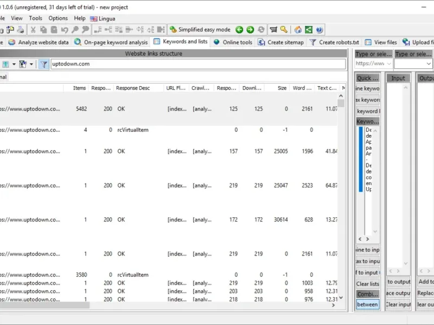Viewport: 434px width, 325px height.
Task: Click the green forward arrow icon
Action: [x=250, y=30]
